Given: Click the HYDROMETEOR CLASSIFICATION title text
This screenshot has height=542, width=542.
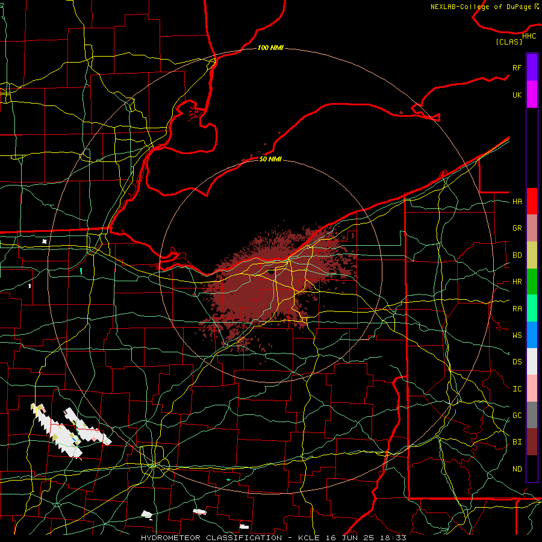Looking at the screenshot, I should [x=211, y=538].
